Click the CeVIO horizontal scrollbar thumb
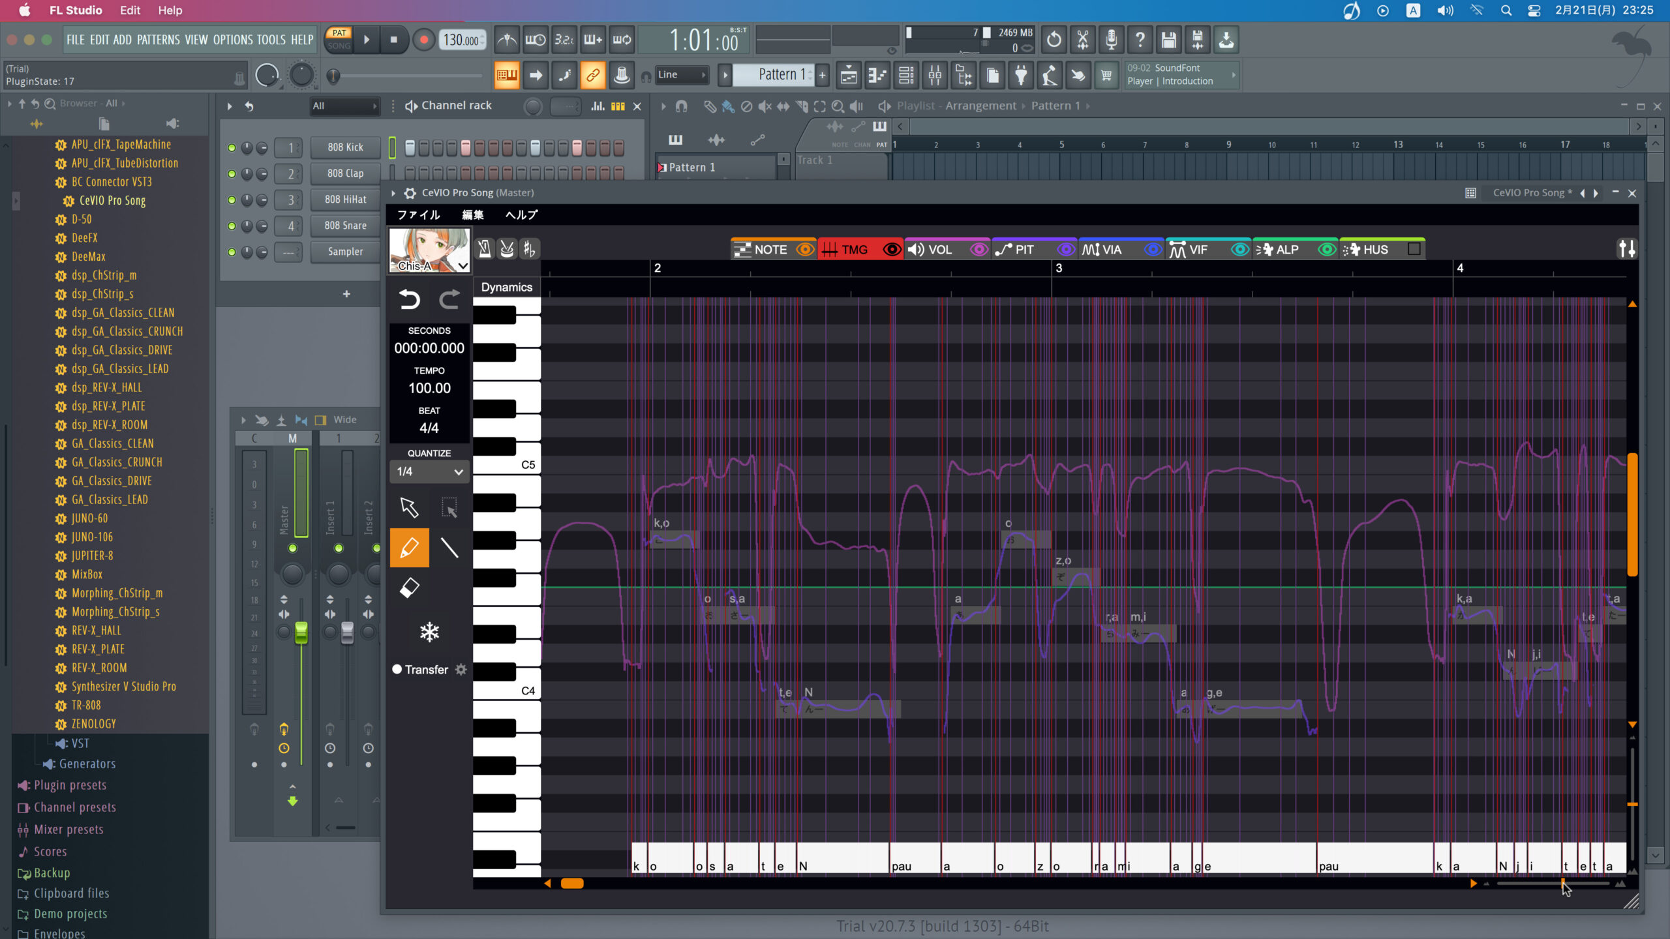The width and height of the screenshot is (1670, 939). pyautogui.click(x=572, y=884)
